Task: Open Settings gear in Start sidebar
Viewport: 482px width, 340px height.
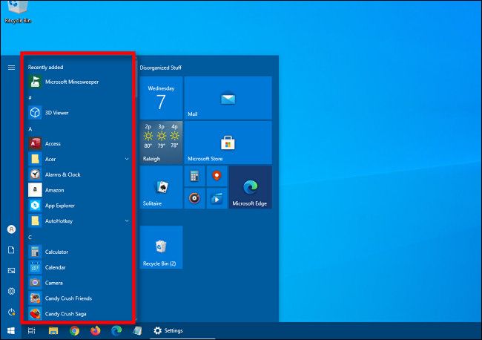Action: [x=11, y=291]
